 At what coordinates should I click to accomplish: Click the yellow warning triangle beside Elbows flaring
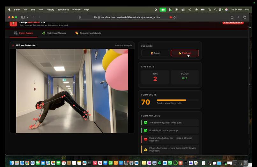pos(145,149)
